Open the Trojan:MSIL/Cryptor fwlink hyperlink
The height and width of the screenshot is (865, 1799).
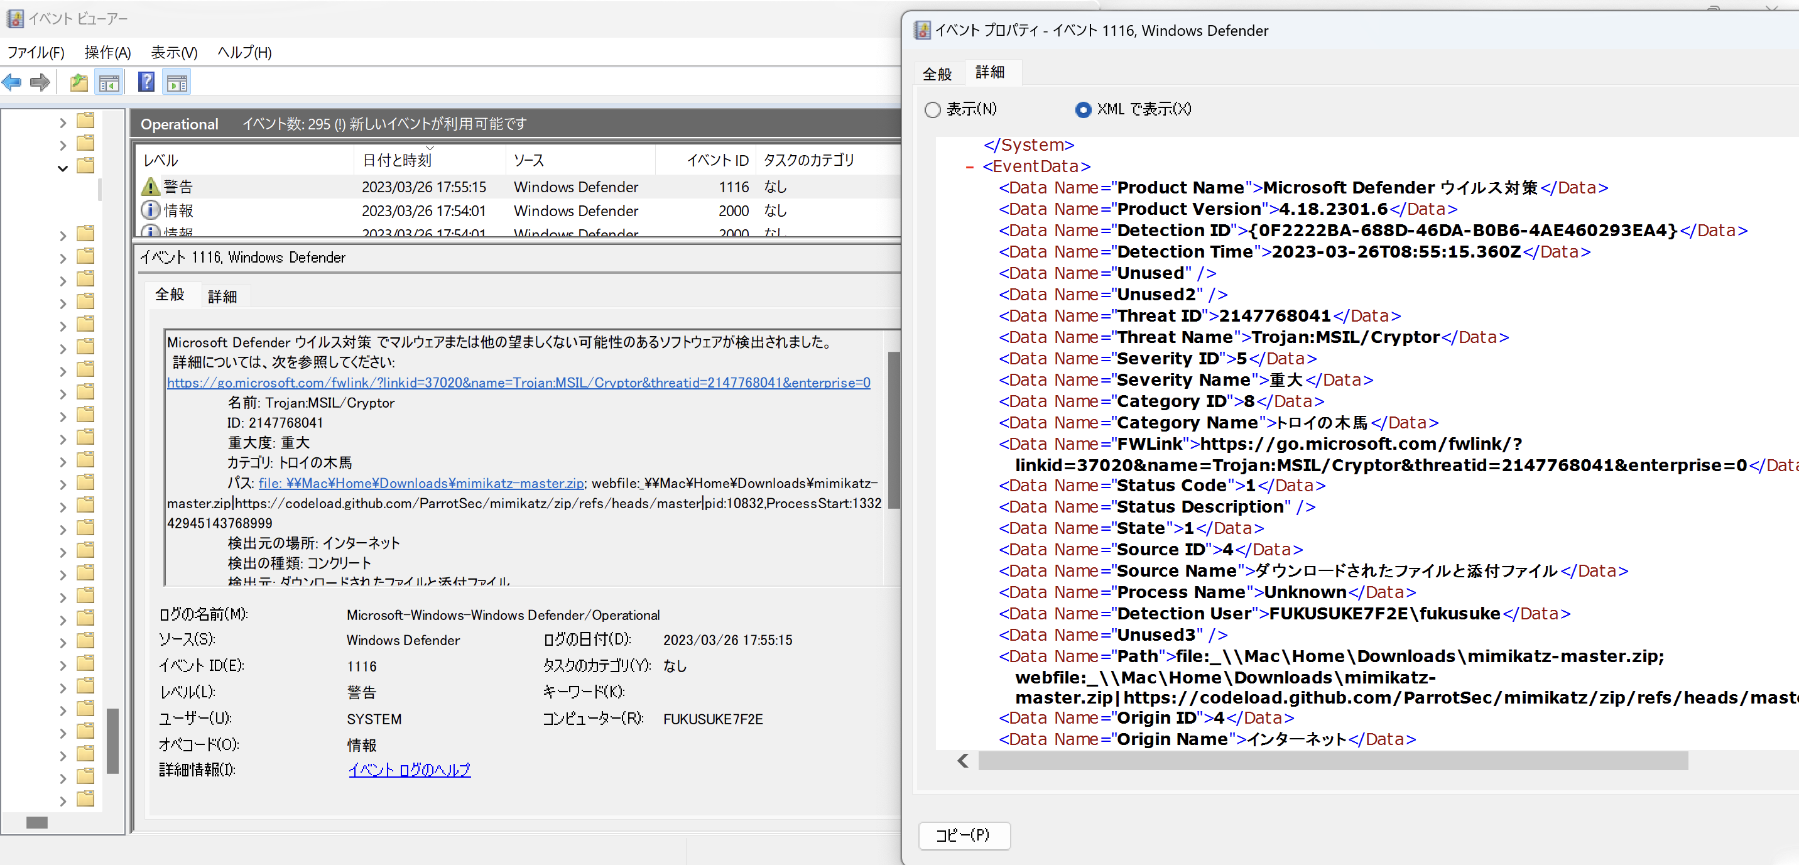[518, 383]
